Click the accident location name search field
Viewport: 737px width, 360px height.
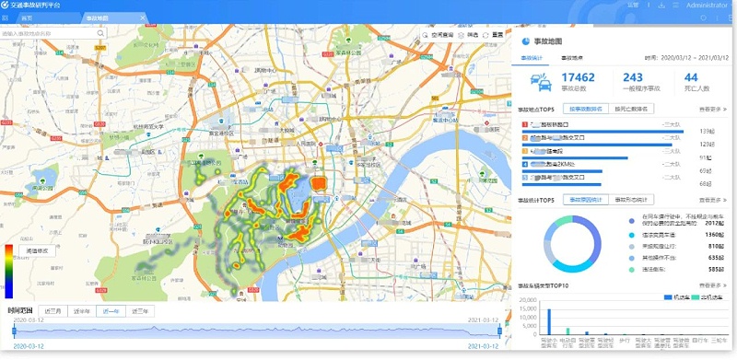point(53,33)
